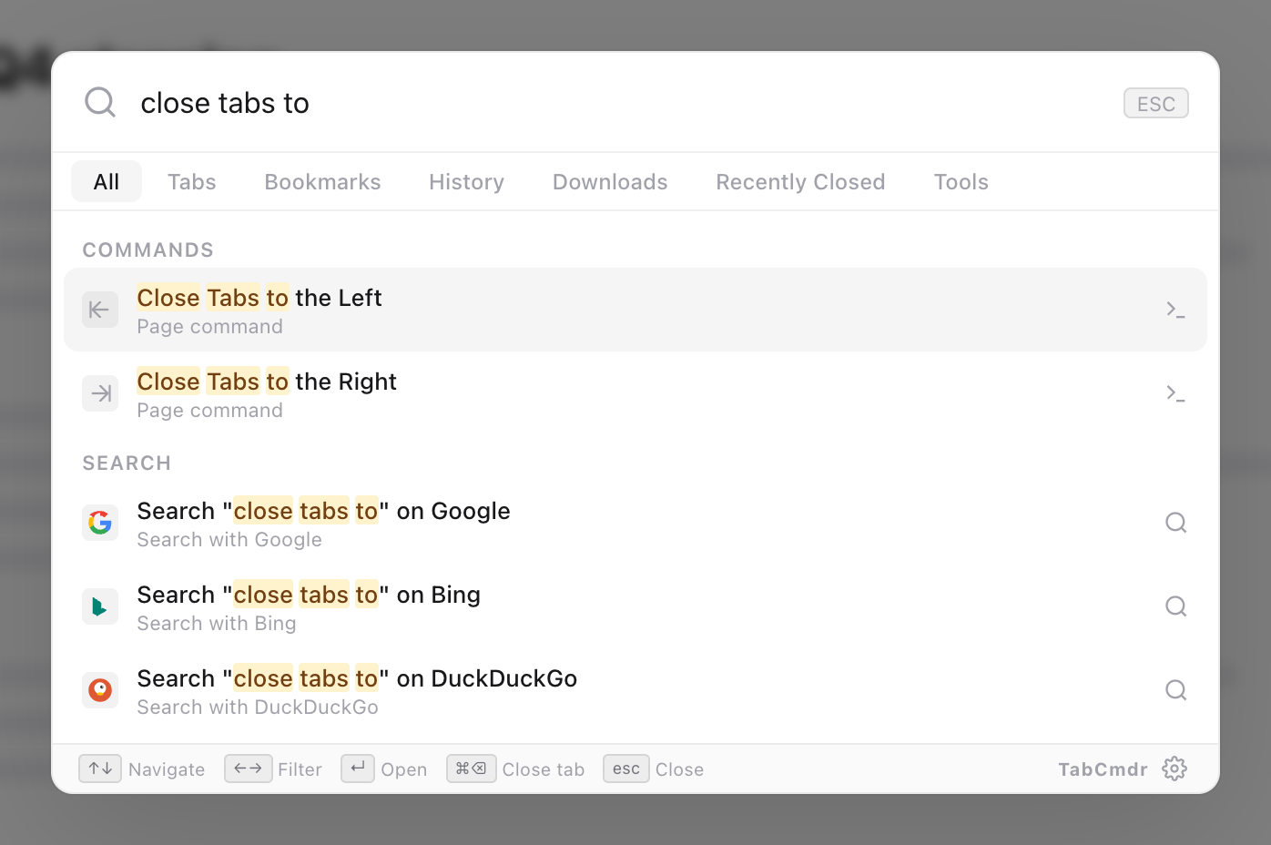Image resolution: width=1271 pixels, height=845 pixels.
Task: Click the Google logo icon
Action: coord(100,523)
